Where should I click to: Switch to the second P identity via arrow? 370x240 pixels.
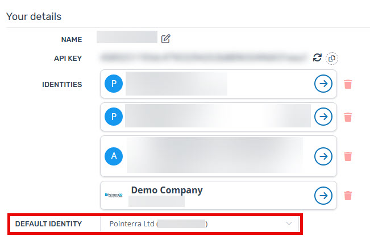(323, 117)
